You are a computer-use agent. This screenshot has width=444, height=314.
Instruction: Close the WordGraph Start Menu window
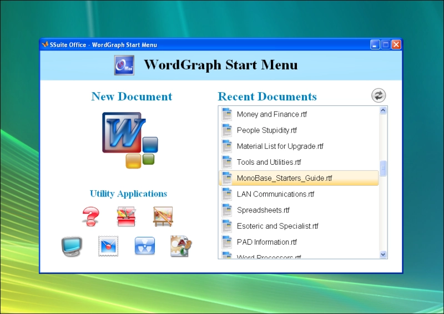pos(396,45)
